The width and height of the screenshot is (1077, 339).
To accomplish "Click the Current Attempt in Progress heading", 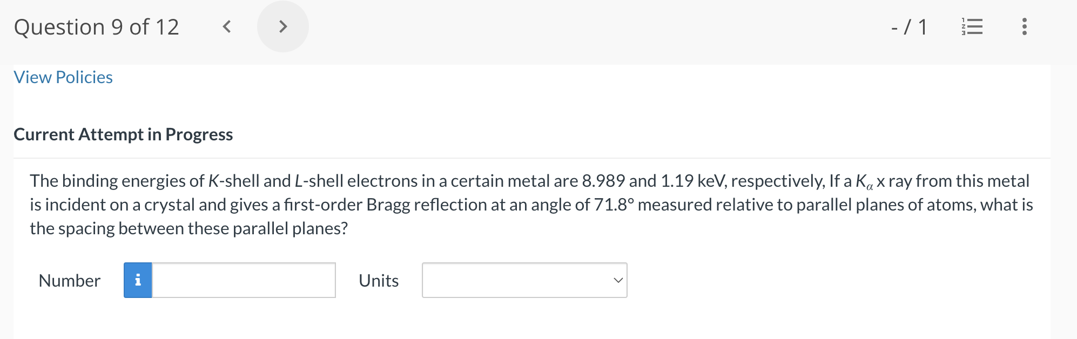I will [123, 134].
